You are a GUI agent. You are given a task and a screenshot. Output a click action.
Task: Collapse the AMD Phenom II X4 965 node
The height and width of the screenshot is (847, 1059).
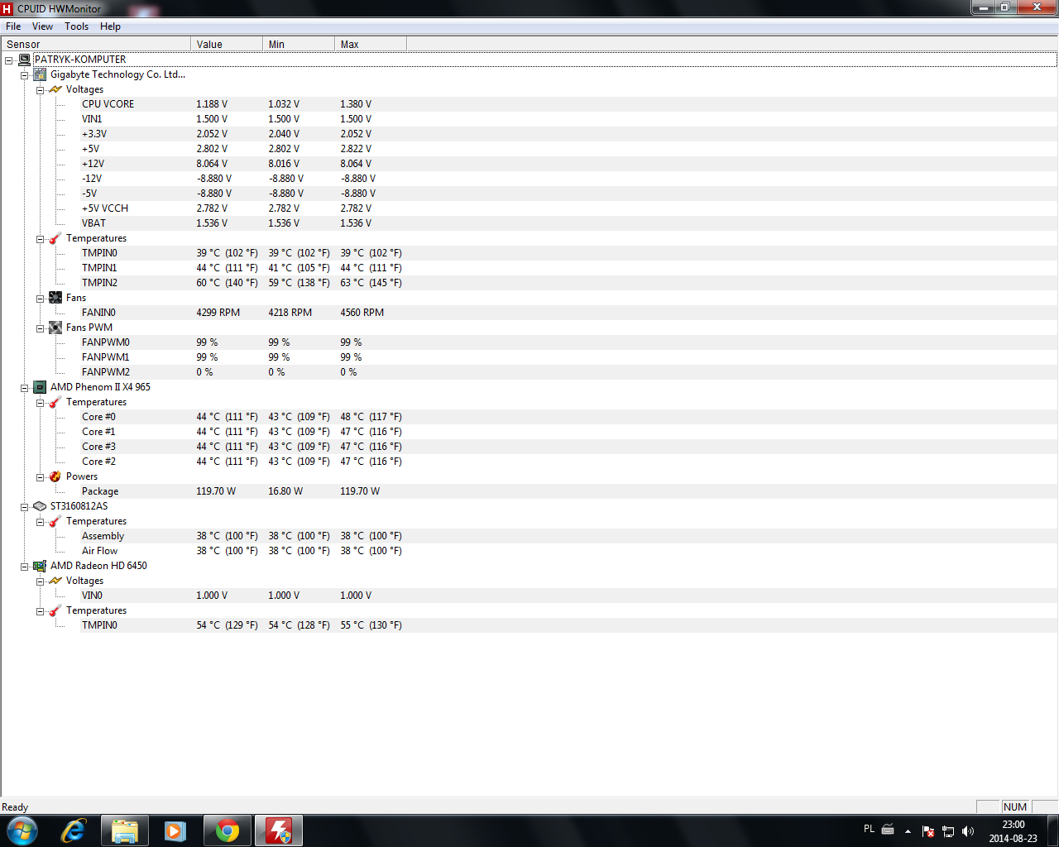click(25, 388)
